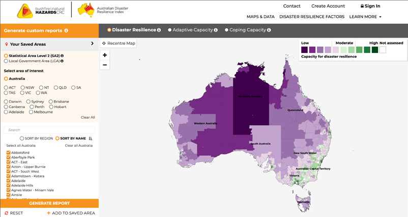Viewport: 408px width, 217px height.
Task: Choose Local Government Area (LGA) option
Action: (6, 61)
